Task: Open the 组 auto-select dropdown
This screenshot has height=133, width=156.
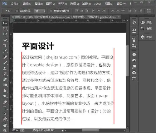Action: (40, 11)
